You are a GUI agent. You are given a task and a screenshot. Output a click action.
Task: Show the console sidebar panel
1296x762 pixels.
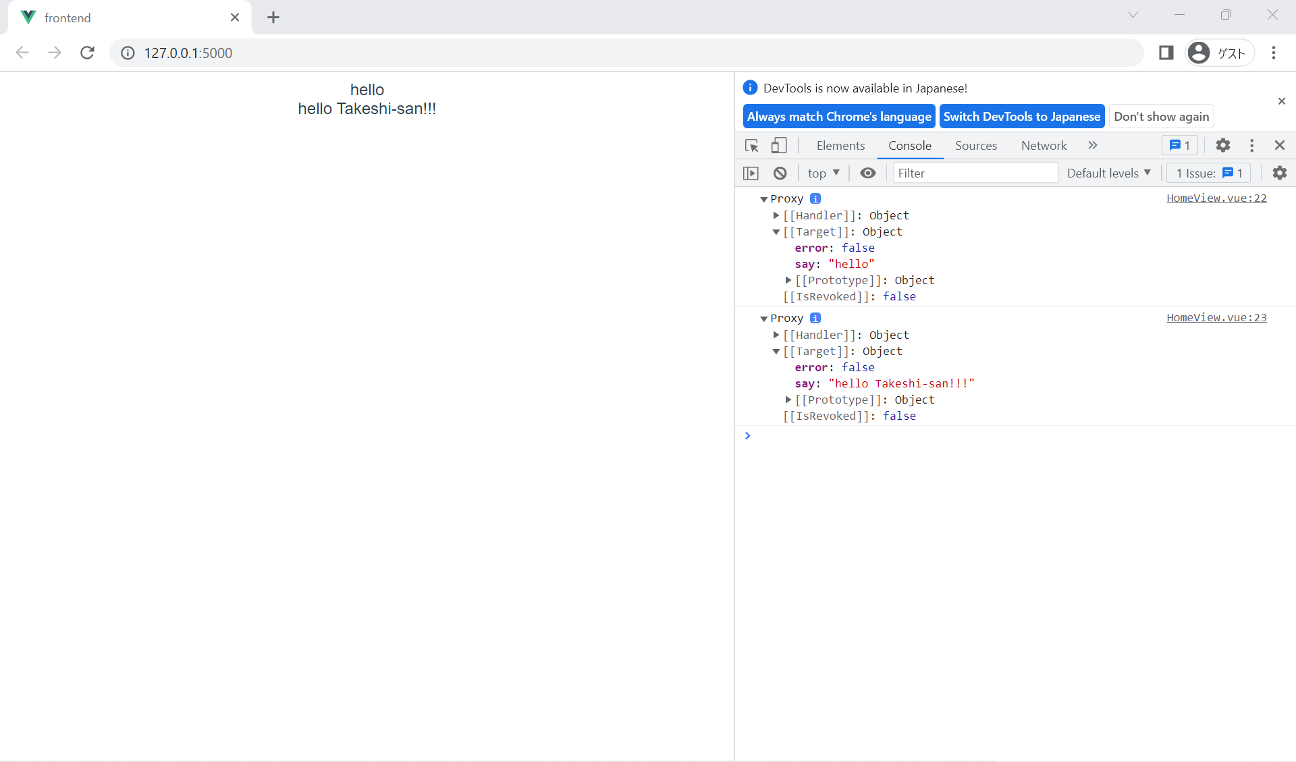point(751,173)
